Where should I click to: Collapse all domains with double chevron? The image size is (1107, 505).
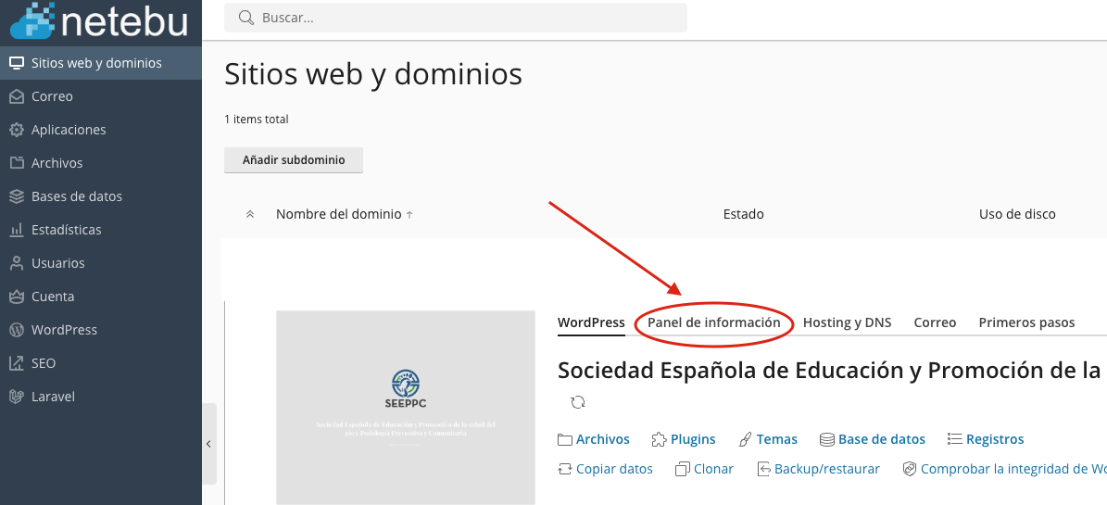(250, 214)
